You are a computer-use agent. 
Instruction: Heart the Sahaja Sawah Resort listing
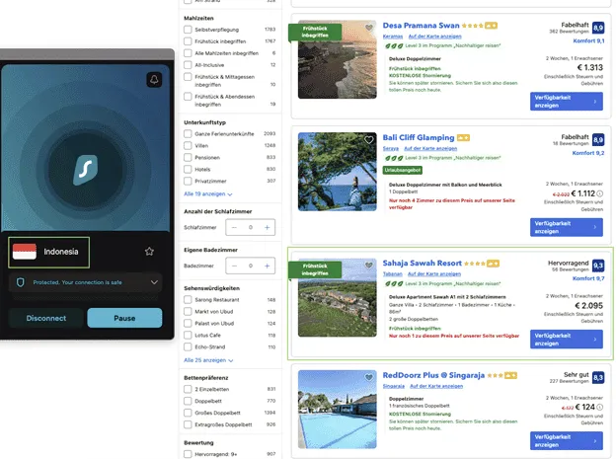click(368, 267)
